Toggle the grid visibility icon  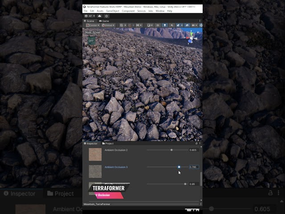122,25
